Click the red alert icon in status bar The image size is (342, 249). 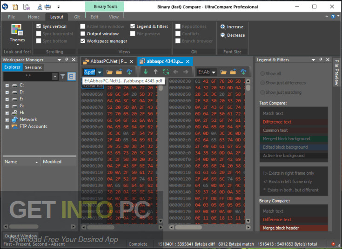point(333,244)
